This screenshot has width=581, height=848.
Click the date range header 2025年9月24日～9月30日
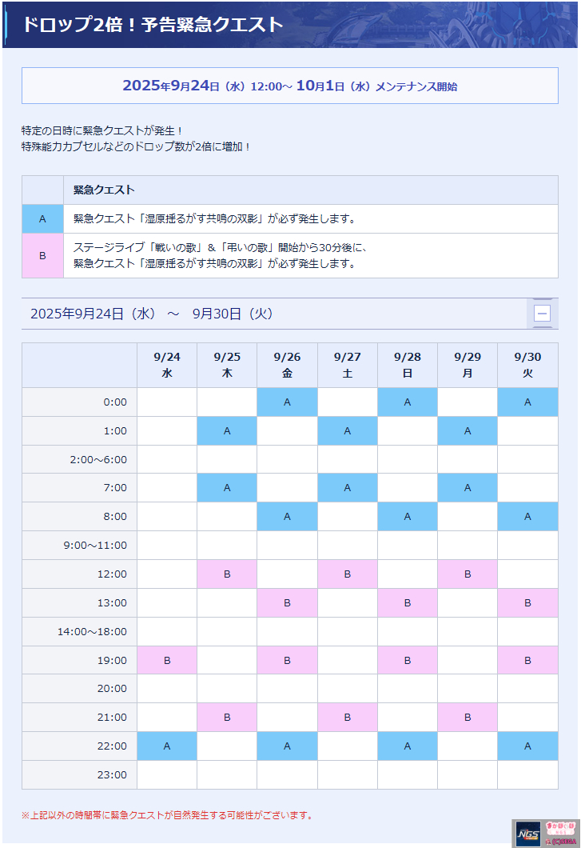151,314
